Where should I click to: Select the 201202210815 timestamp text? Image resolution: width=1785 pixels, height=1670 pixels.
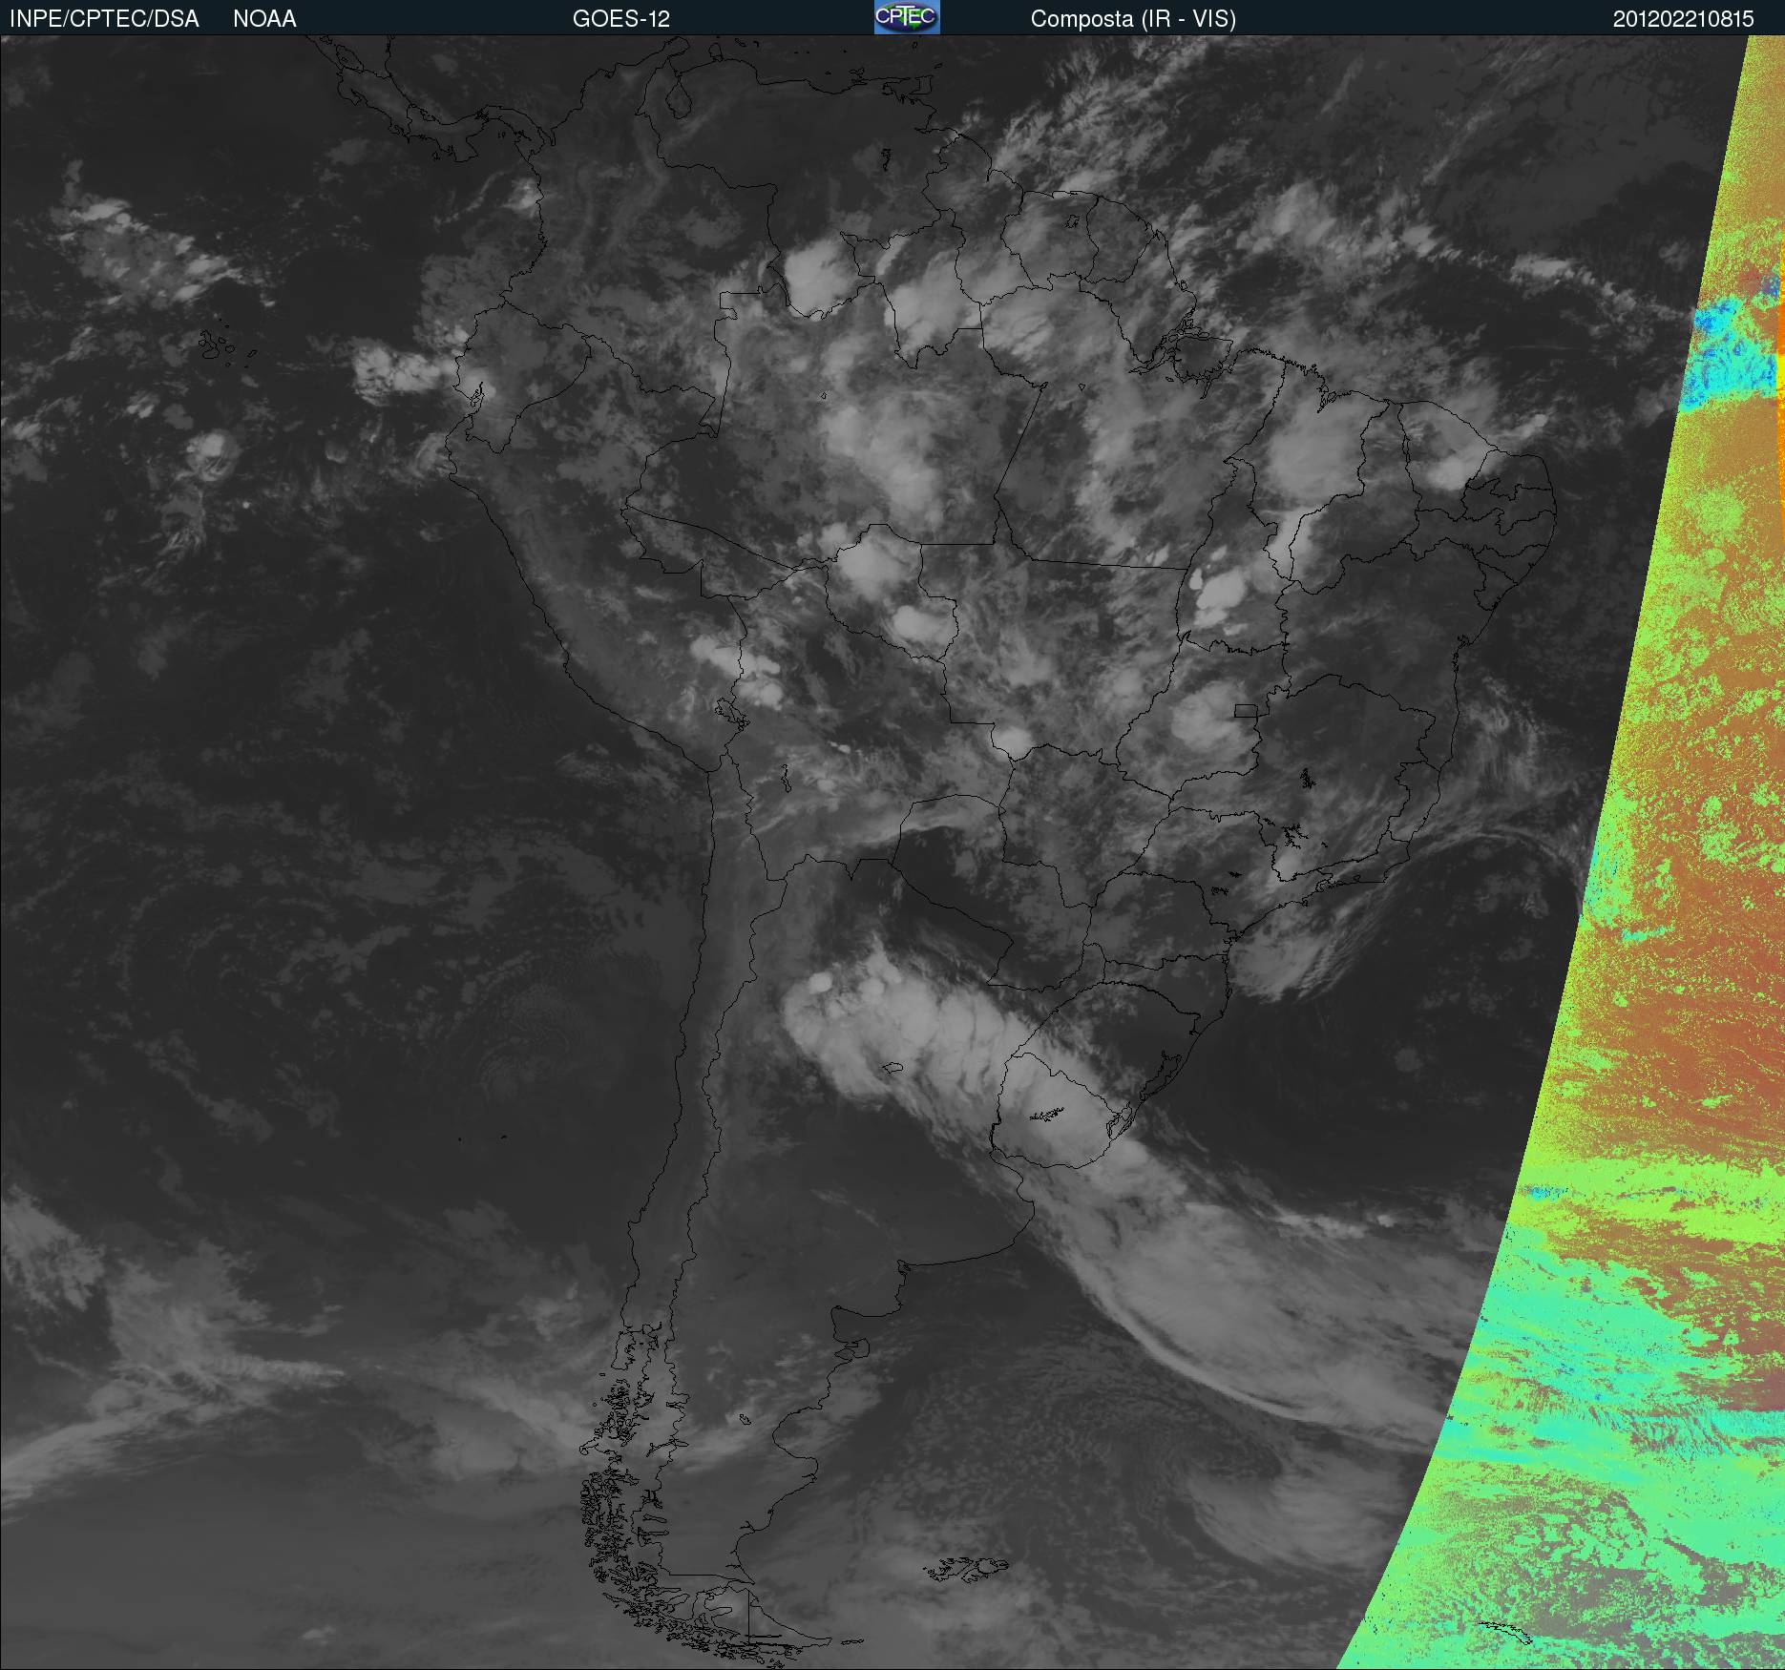(1684, 19)
